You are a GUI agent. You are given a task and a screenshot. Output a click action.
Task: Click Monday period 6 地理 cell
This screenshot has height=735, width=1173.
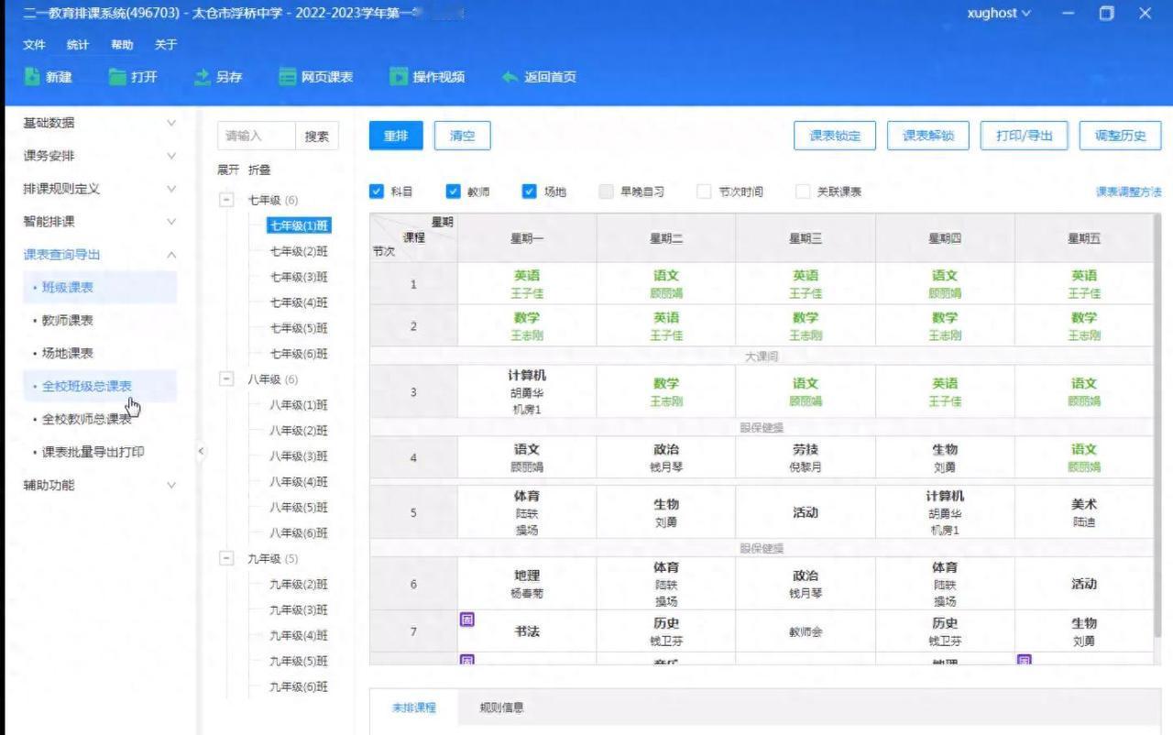tap(527, 584)
